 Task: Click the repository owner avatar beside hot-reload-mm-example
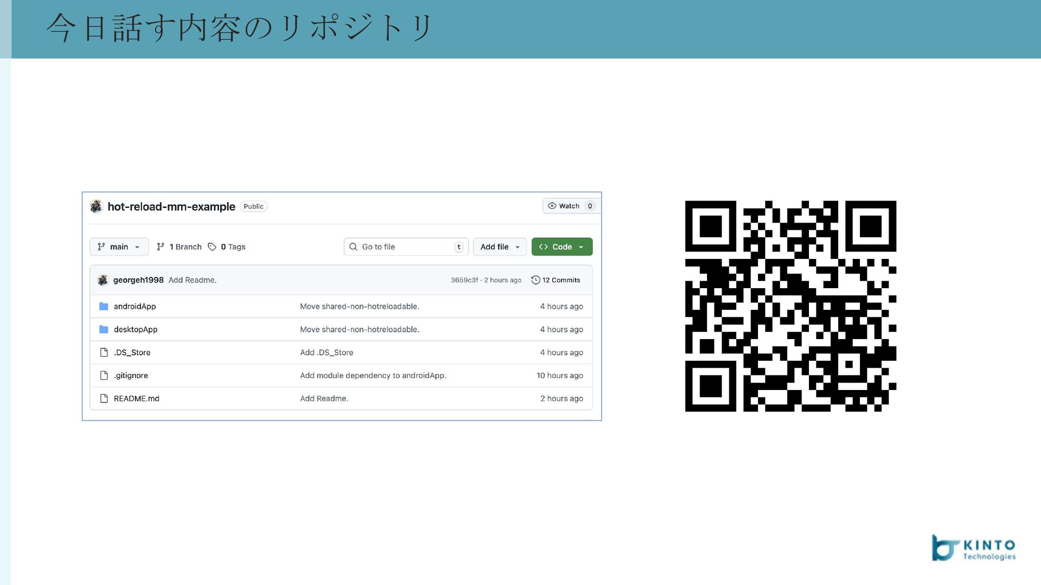[96, 206]
